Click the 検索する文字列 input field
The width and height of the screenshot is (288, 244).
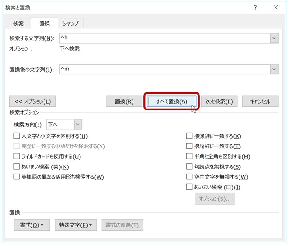coord(164,39)
